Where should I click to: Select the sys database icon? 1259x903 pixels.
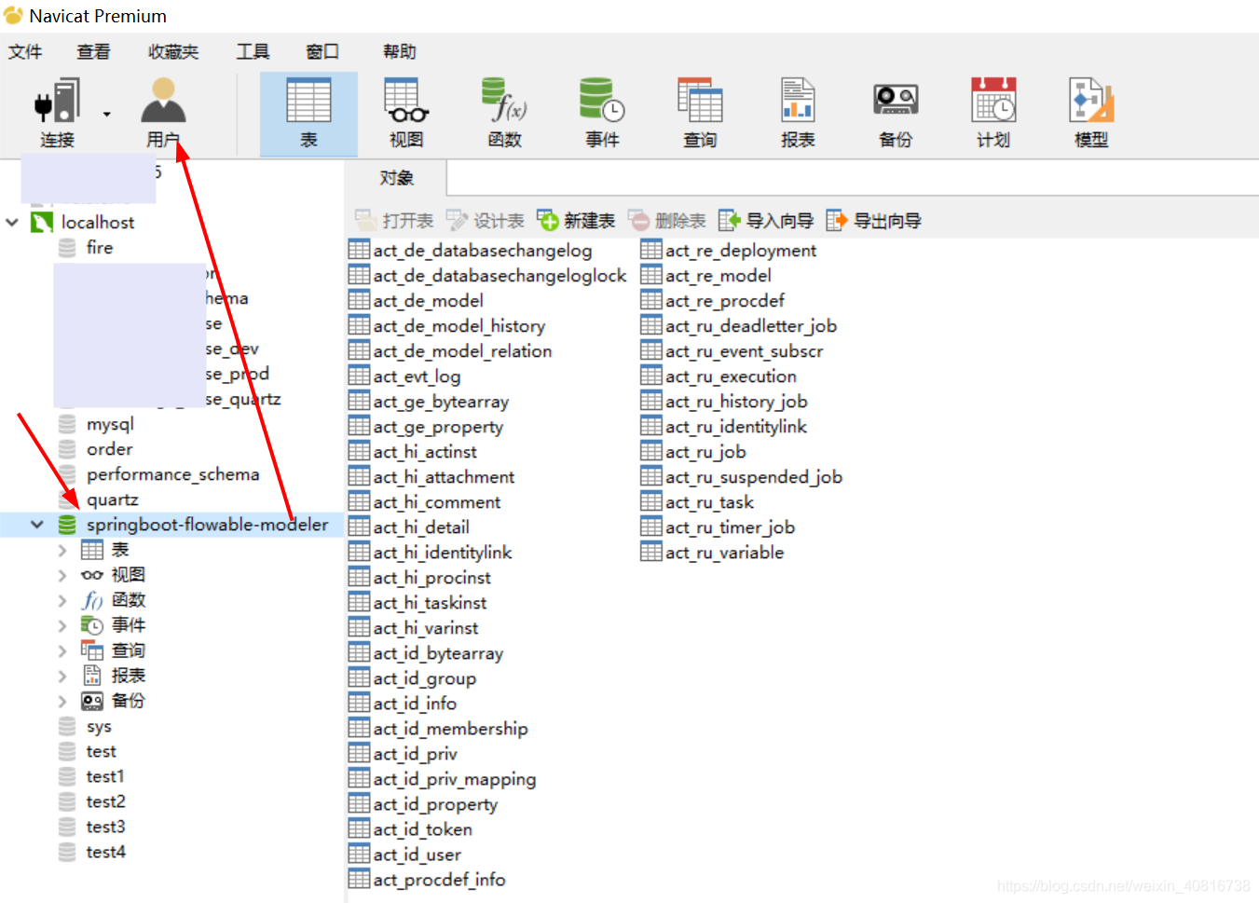tap(67, 726)
